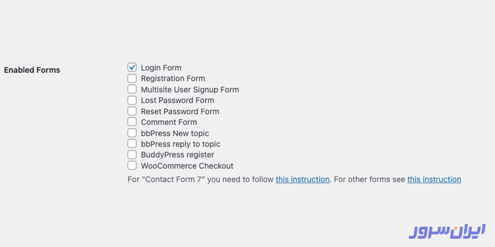495x247 pixels.
Task: Enable the Registration Form checkbox
Action: click(x=132, y=78)
